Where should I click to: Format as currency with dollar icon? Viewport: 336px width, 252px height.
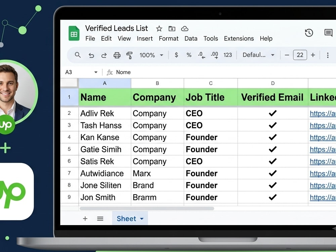click(x=176, y=55)
